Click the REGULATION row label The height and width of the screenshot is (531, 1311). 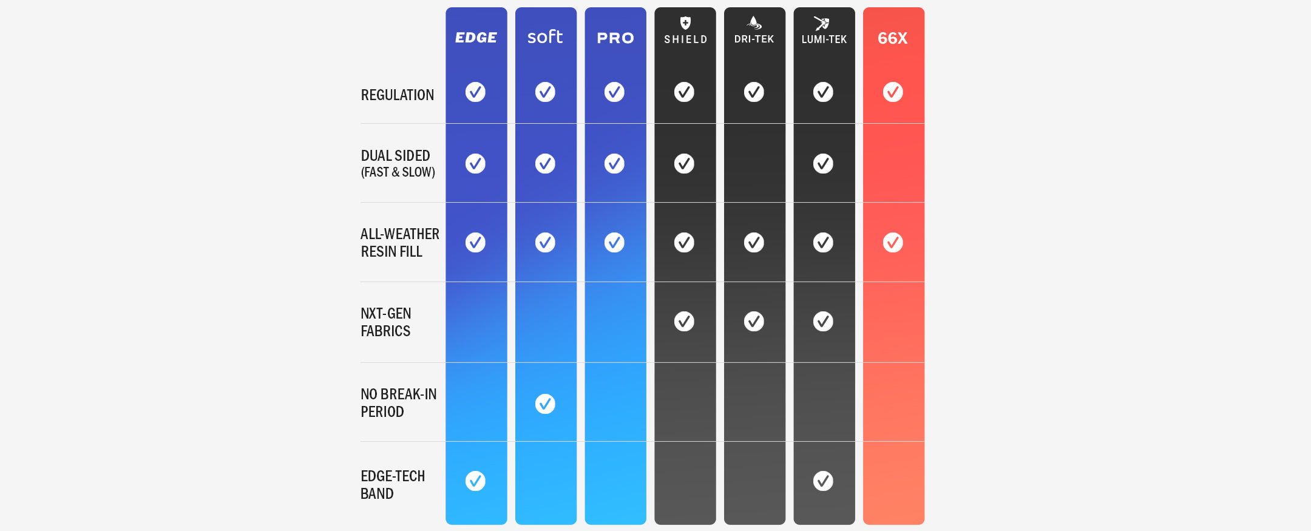click(x=398, y=95)
